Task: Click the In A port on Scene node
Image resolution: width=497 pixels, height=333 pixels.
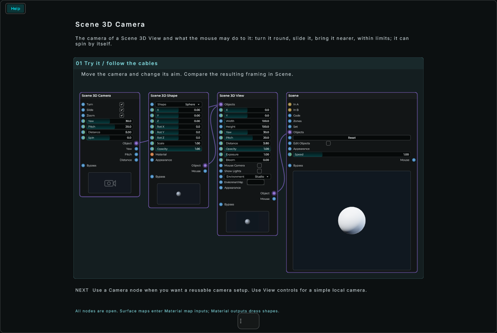Action: (x=290, y=104)
